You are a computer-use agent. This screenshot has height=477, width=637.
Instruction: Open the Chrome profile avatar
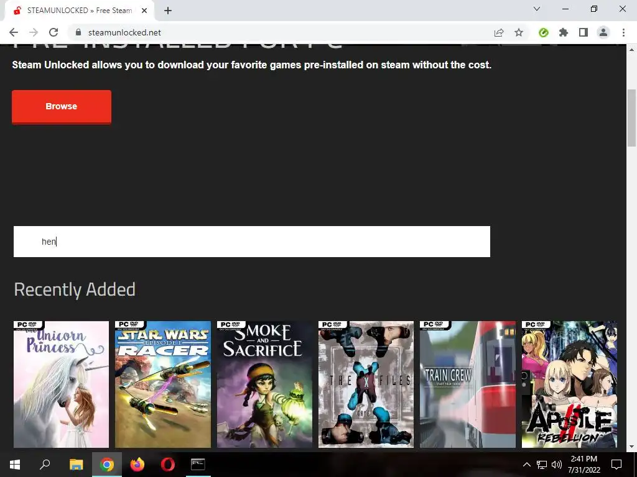click(x=603, y=32)
